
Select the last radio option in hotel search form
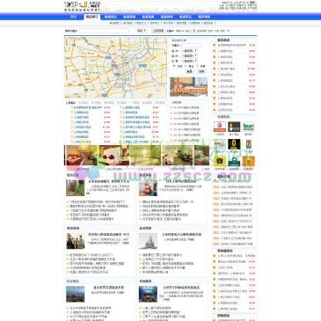(197, 66)
